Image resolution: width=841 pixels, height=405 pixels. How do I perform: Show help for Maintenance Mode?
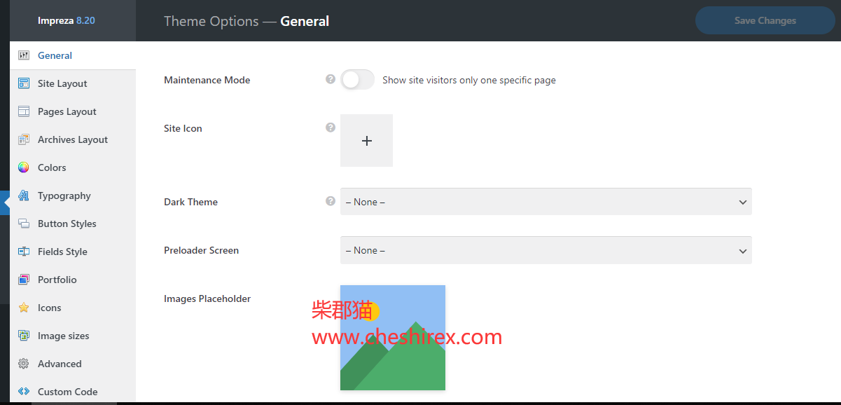click(331, 79)
